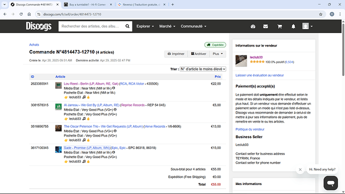Screen dimensions: 345x194
Task: Open the Verve Records label link
Action: (x=155, y=126)
